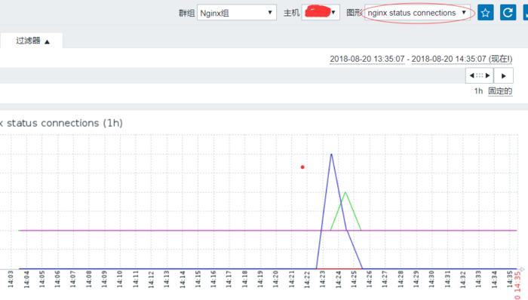Add graph to favorites with star icon
Viewport: 528px width, 300px height.
[485, 13]
